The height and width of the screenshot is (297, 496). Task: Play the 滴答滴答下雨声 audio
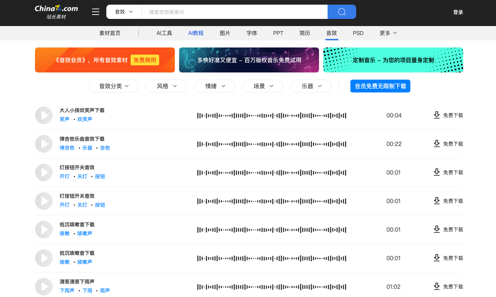click(x=44, y=287)
